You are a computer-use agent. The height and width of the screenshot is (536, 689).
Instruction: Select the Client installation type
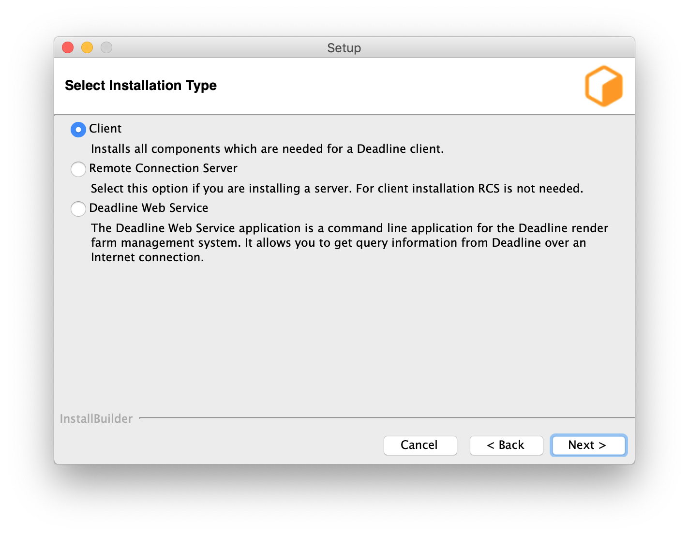[78, 129]
